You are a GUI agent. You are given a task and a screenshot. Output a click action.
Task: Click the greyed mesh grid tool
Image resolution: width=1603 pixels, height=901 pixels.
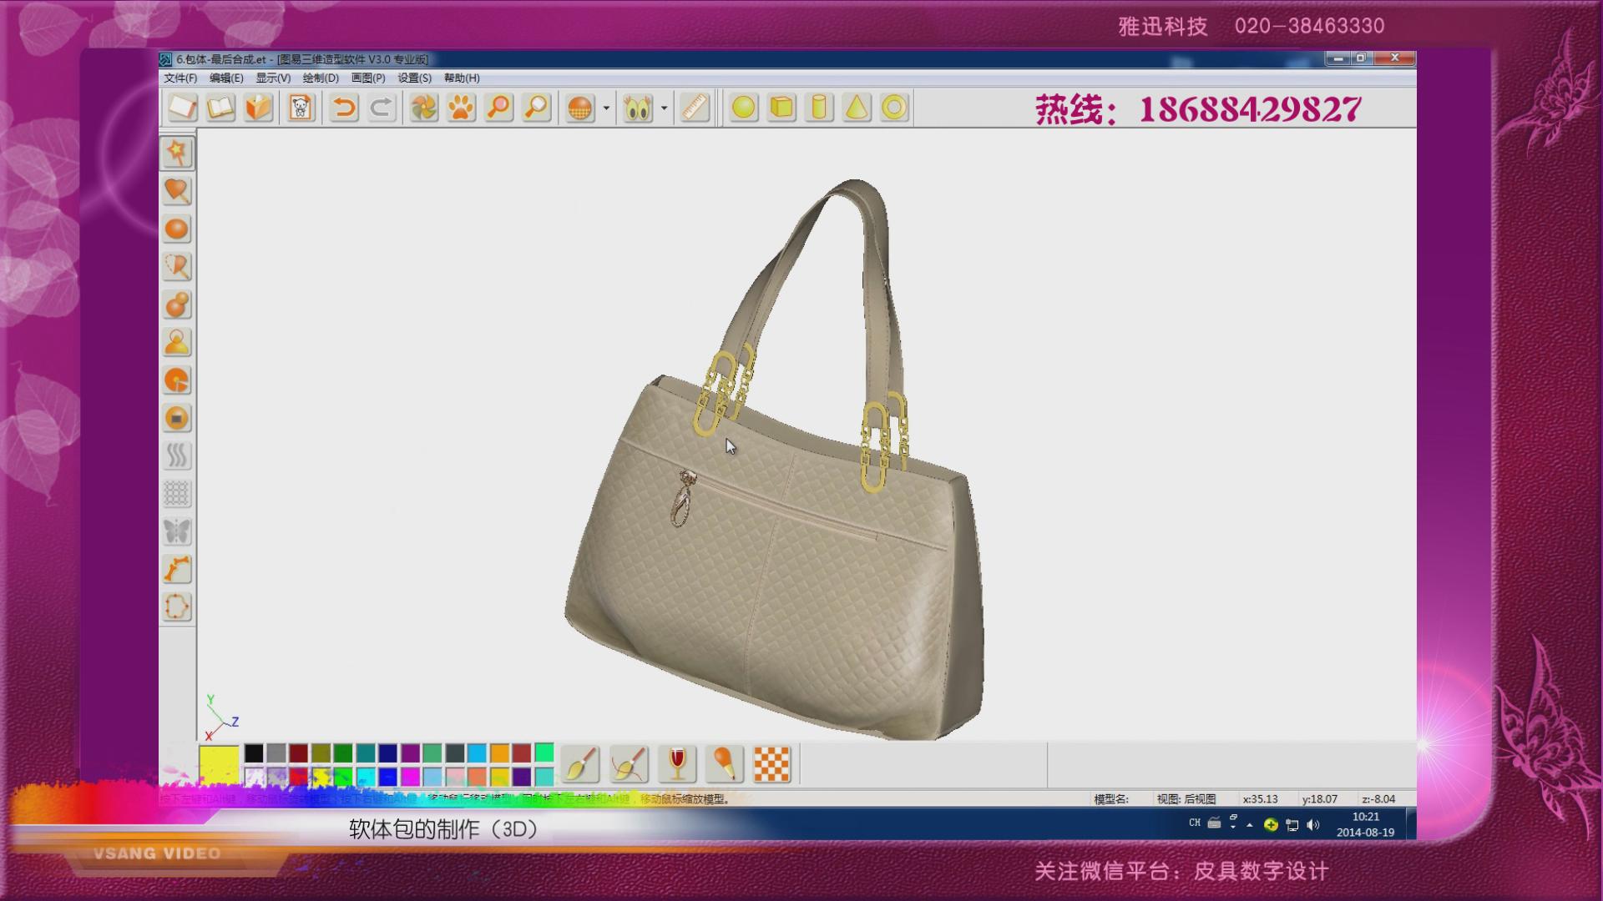pyautogui.click(x=177, y=494)
